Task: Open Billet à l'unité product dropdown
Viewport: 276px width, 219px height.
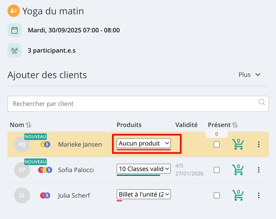Action: pos(144,194)
